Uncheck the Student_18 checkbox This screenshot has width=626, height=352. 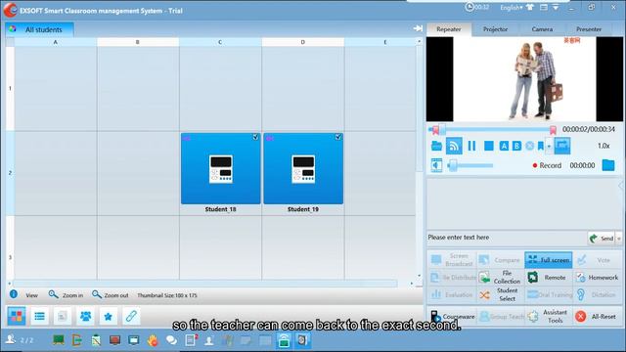[x=255, y=137]
